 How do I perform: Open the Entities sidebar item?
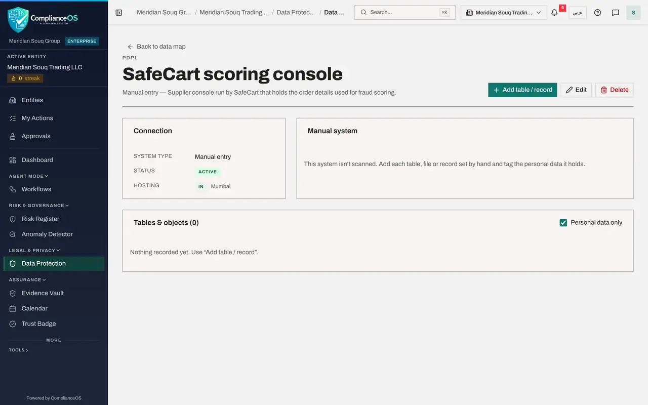54,100
